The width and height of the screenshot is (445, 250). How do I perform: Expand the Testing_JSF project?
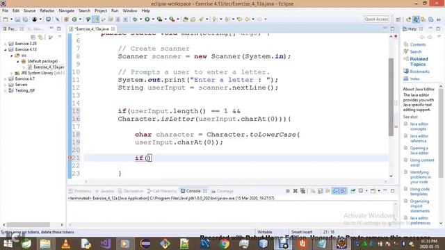pos(5,91)
